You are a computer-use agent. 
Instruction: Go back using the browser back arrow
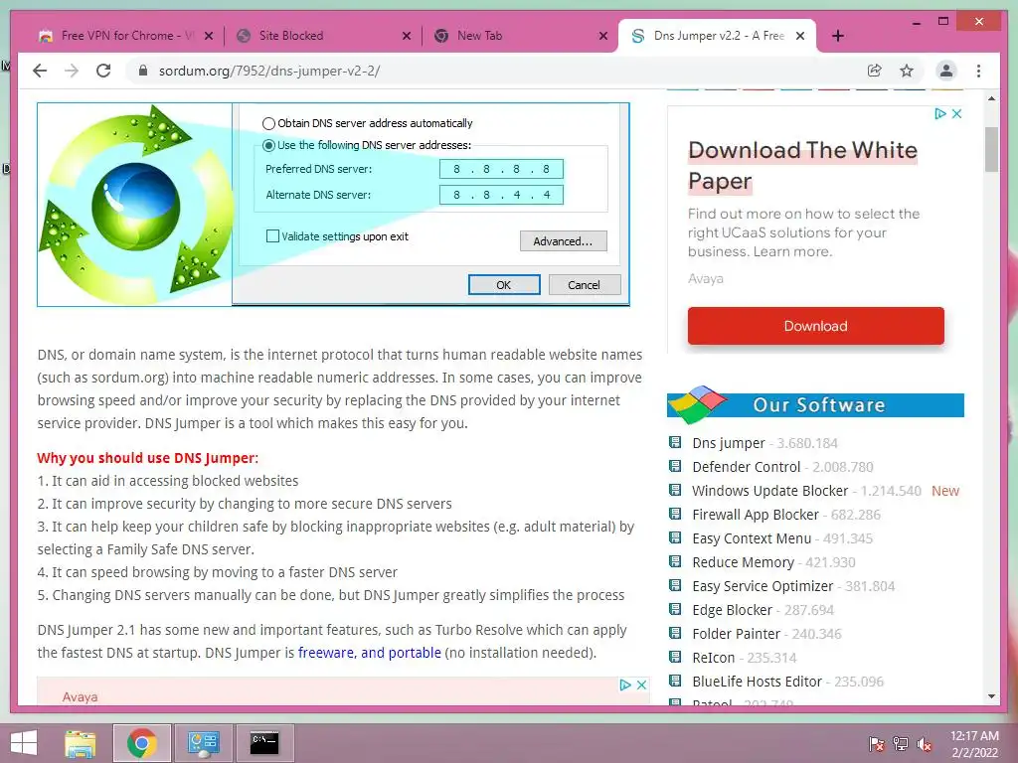tap(40, 71)
